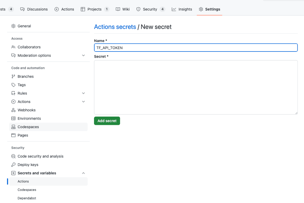The height and width of the screenshot is (203, 304).
Task: Click the Branches icon in sidebar
Action: (x=13, y=76)
